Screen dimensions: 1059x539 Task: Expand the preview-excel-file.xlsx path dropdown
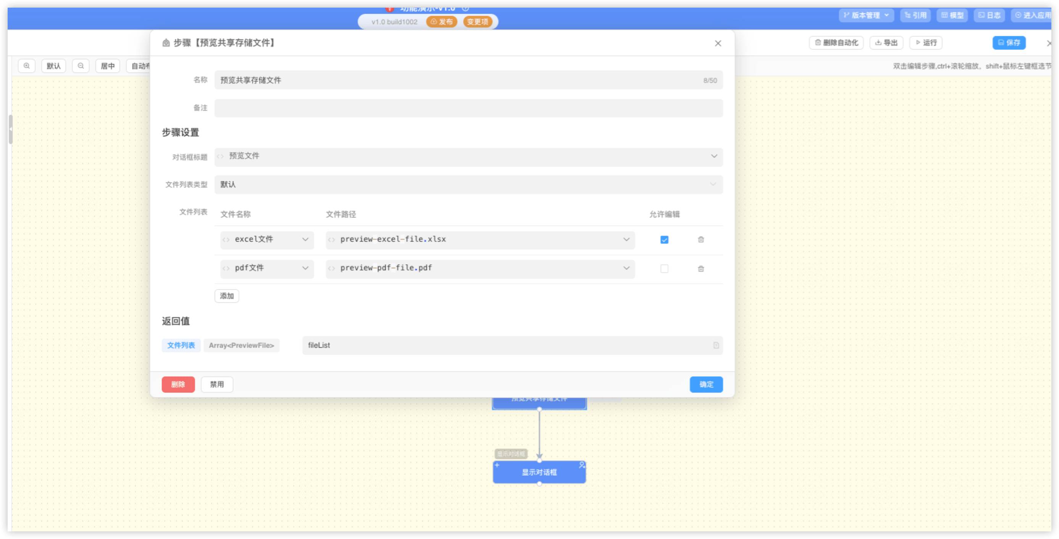(x=626, y=239)
